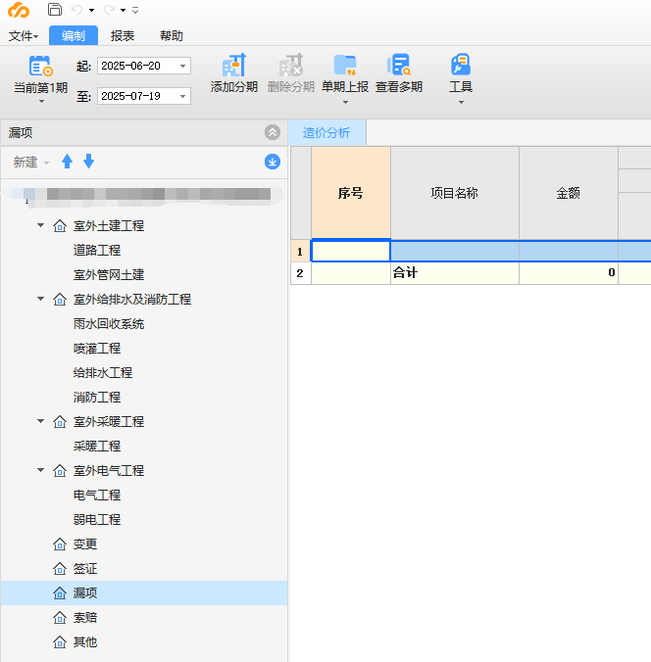
Task: Select the 室外给排水及消防工程 house icon
Action: (x=60, y=300)
